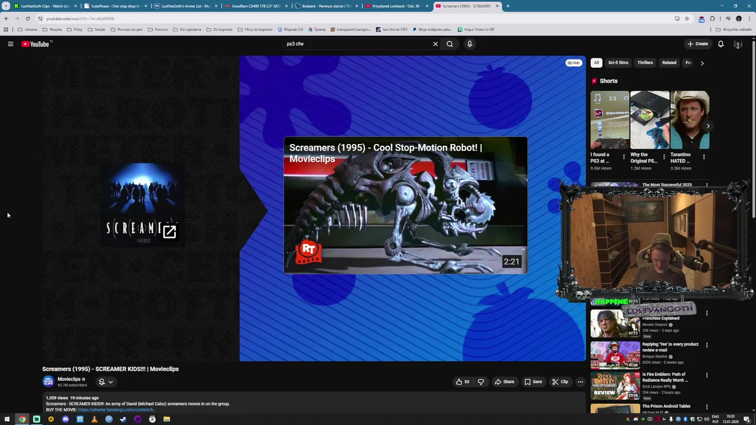Viewport: 756px width, 425px height.
Task: Open the Muzyka bookmark folder
Action: pyautogui.click(x=52, y=30)
